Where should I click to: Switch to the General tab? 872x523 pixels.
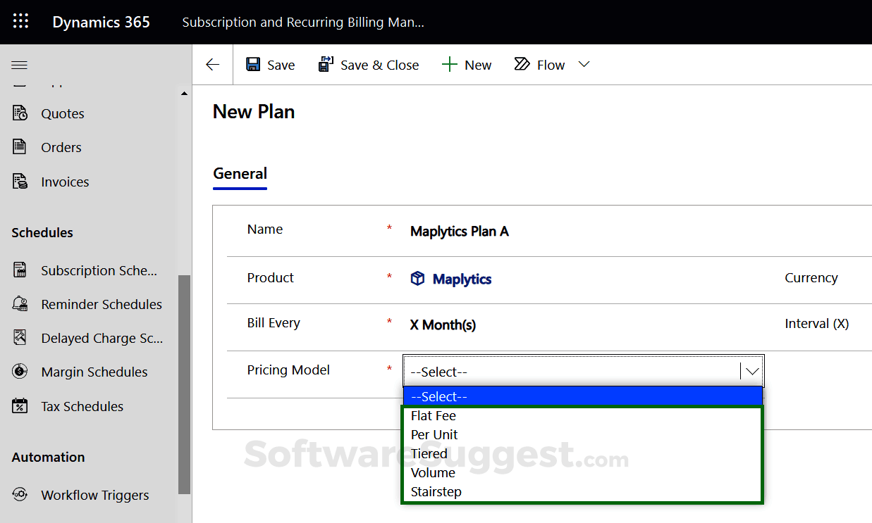click(x=240, y=174)
